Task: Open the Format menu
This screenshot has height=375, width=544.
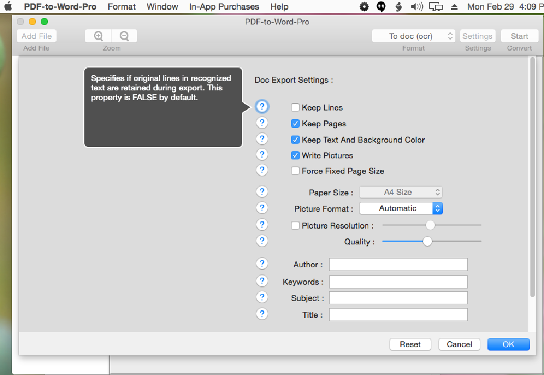Action: click(x=122, y=7)
